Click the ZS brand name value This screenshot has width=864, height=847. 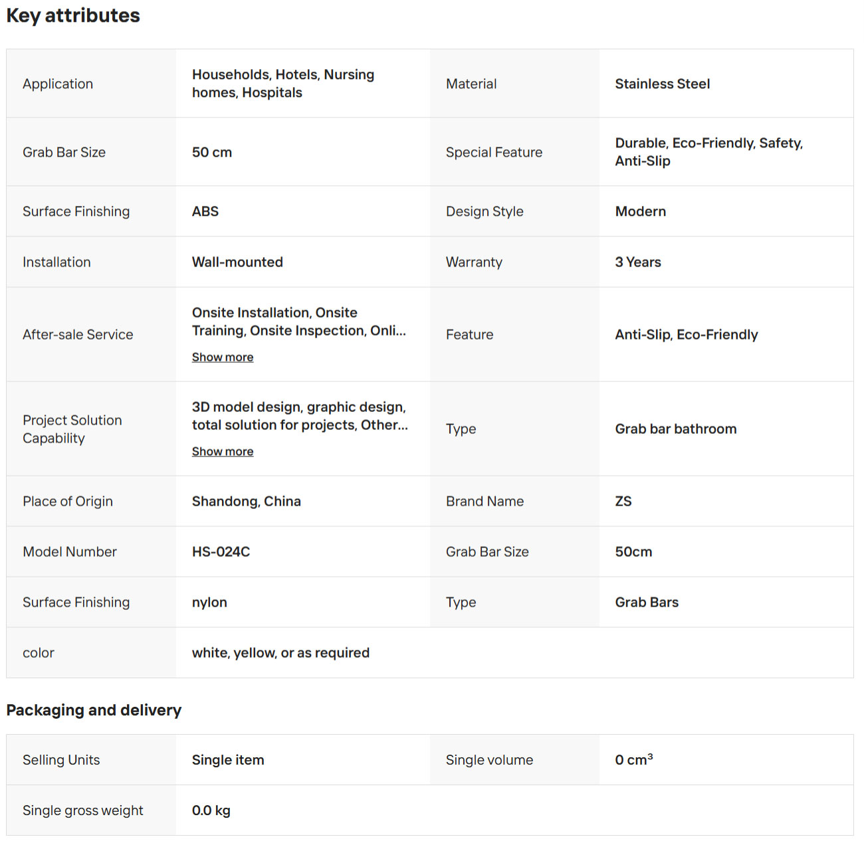(x=623, y=502)
